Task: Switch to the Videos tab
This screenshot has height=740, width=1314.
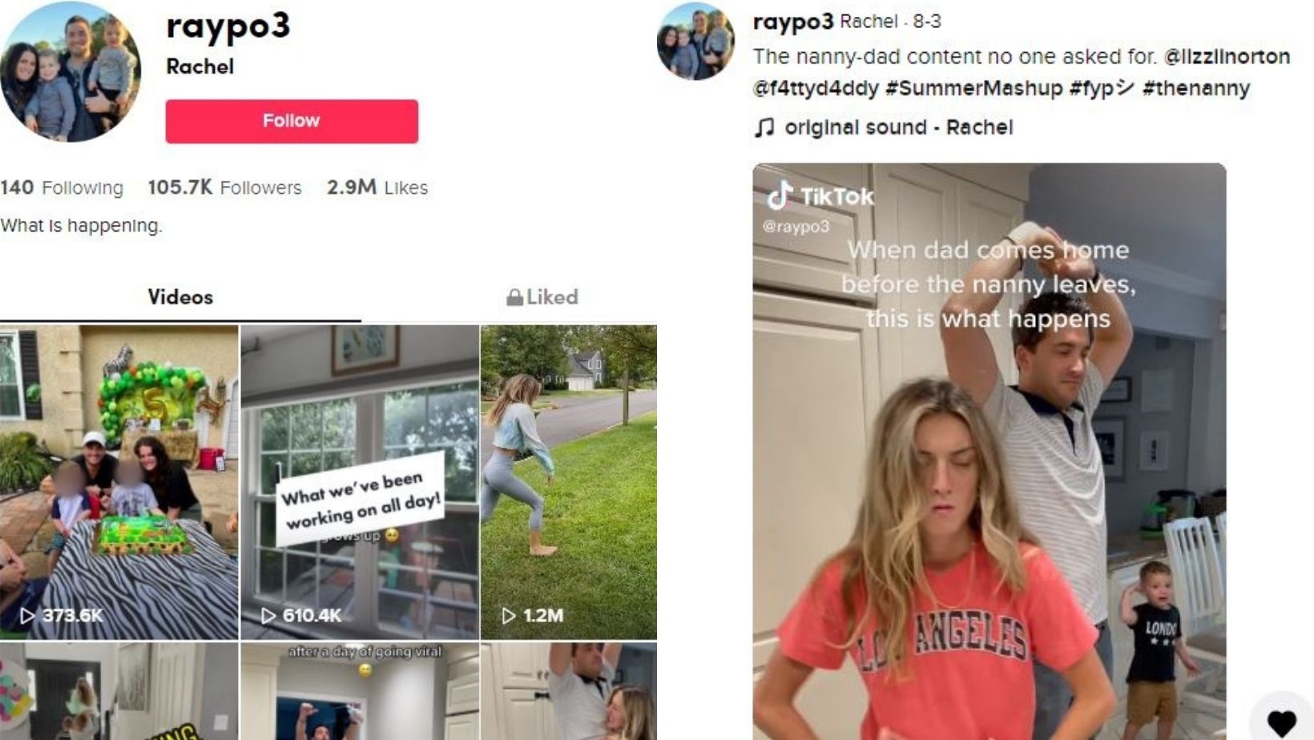Action: pyautogui.click(x=180, y=297)
